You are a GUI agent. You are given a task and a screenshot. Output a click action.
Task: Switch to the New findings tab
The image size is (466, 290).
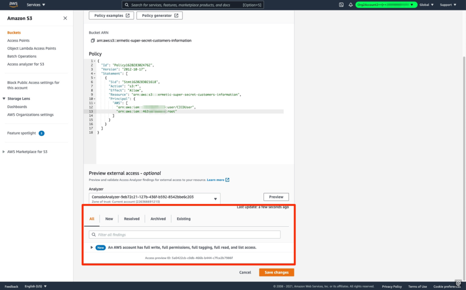point(109,219)
